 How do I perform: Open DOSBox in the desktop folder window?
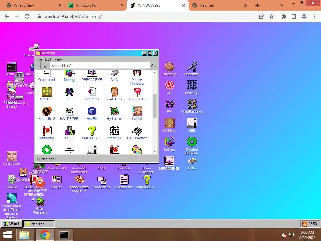pyautogui.click(x=47, y=94)
